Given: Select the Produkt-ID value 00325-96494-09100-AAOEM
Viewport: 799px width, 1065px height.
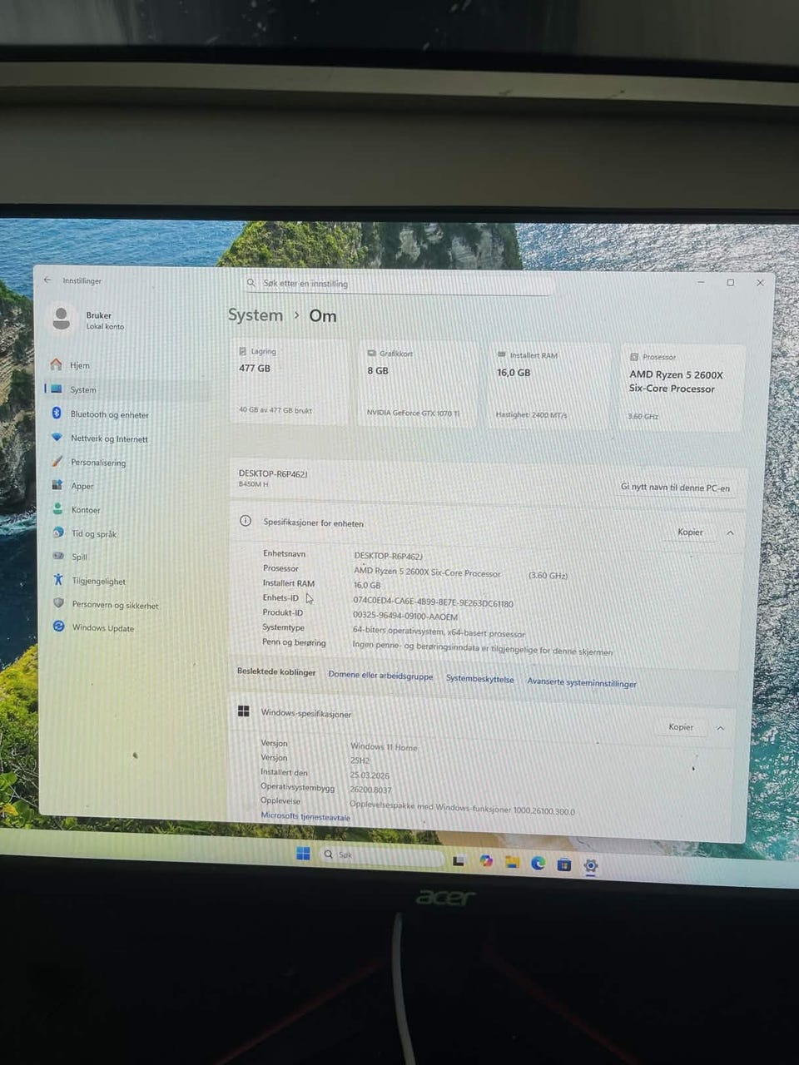Looking at the screenshot, I should (405, 617).
